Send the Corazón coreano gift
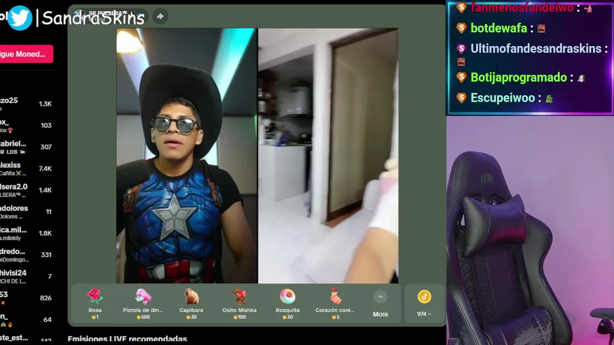This screenshot has width=614, height=345. [x=335, y=304]
